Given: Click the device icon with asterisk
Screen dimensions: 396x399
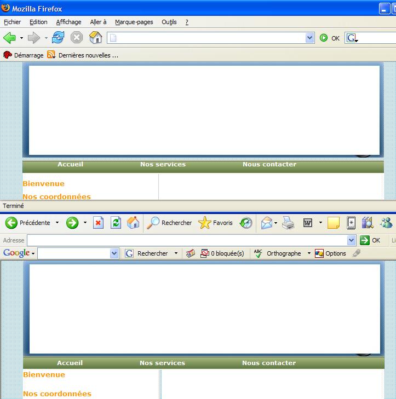Looking at the screenshot, I should (351, 223).
